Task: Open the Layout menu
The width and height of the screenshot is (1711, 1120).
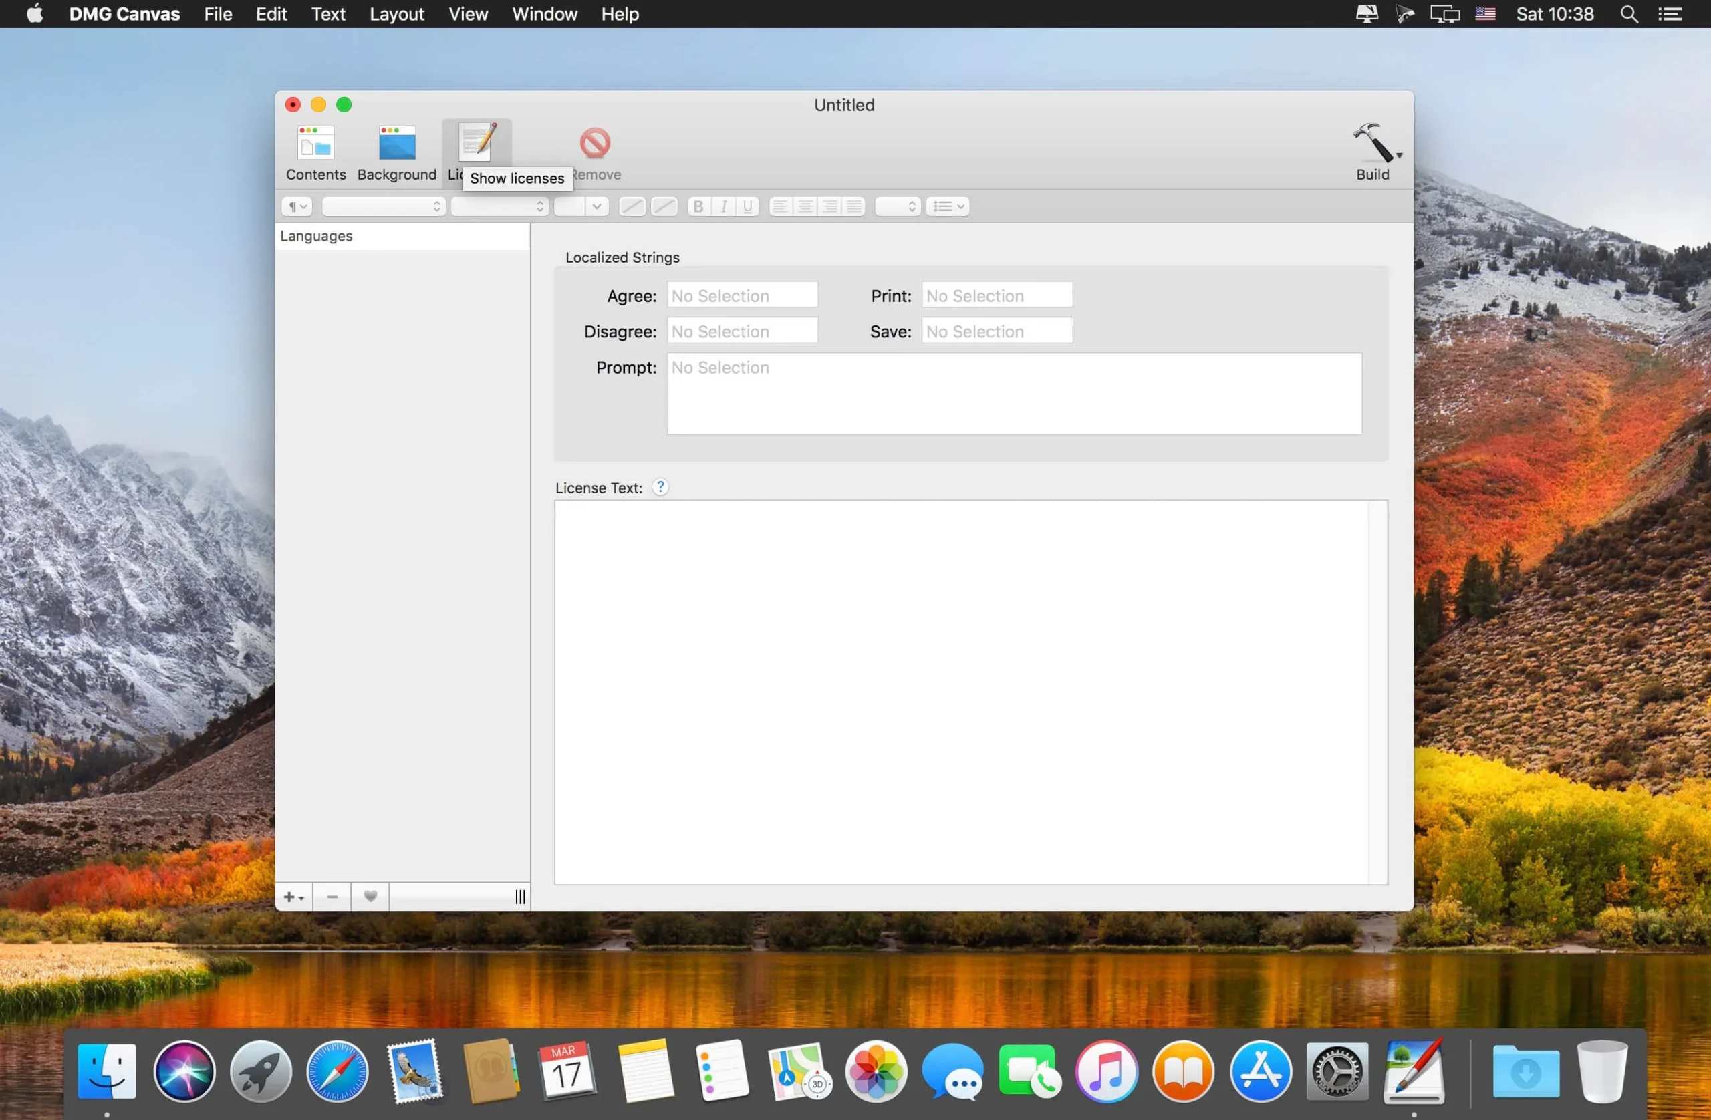Action: (x=396, y=13)
